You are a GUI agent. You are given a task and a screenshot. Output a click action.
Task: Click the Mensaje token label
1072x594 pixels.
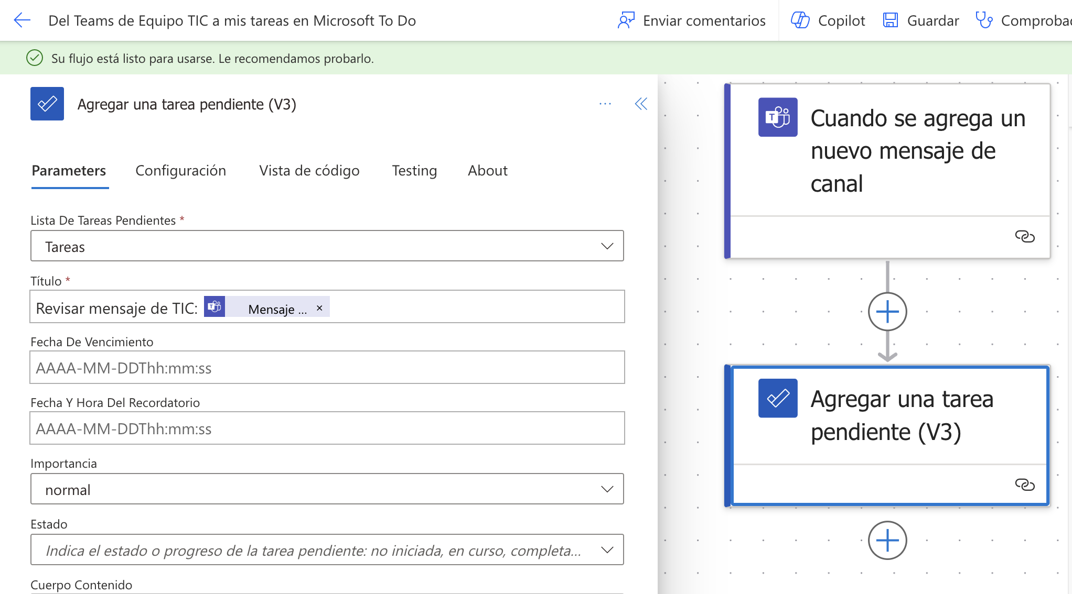tap(277, 309)
